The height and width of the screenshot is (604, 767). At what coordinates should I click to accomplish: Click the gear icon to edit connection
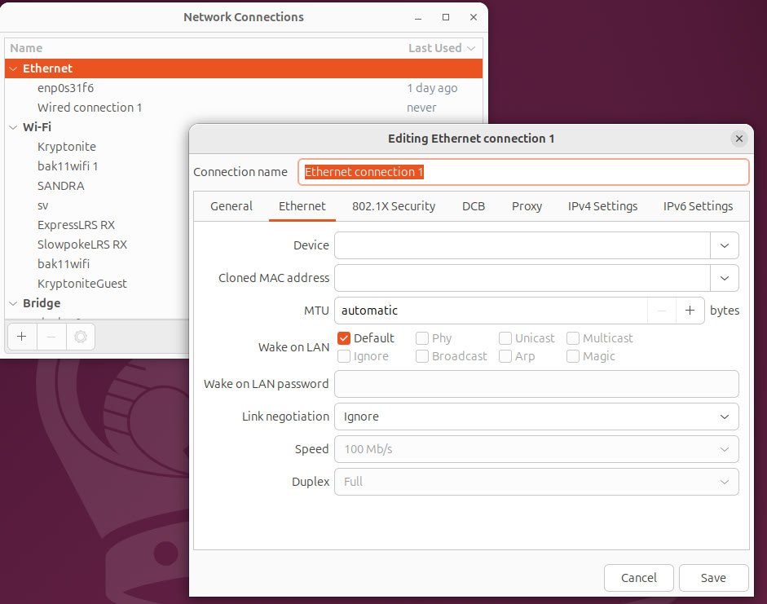80,337
